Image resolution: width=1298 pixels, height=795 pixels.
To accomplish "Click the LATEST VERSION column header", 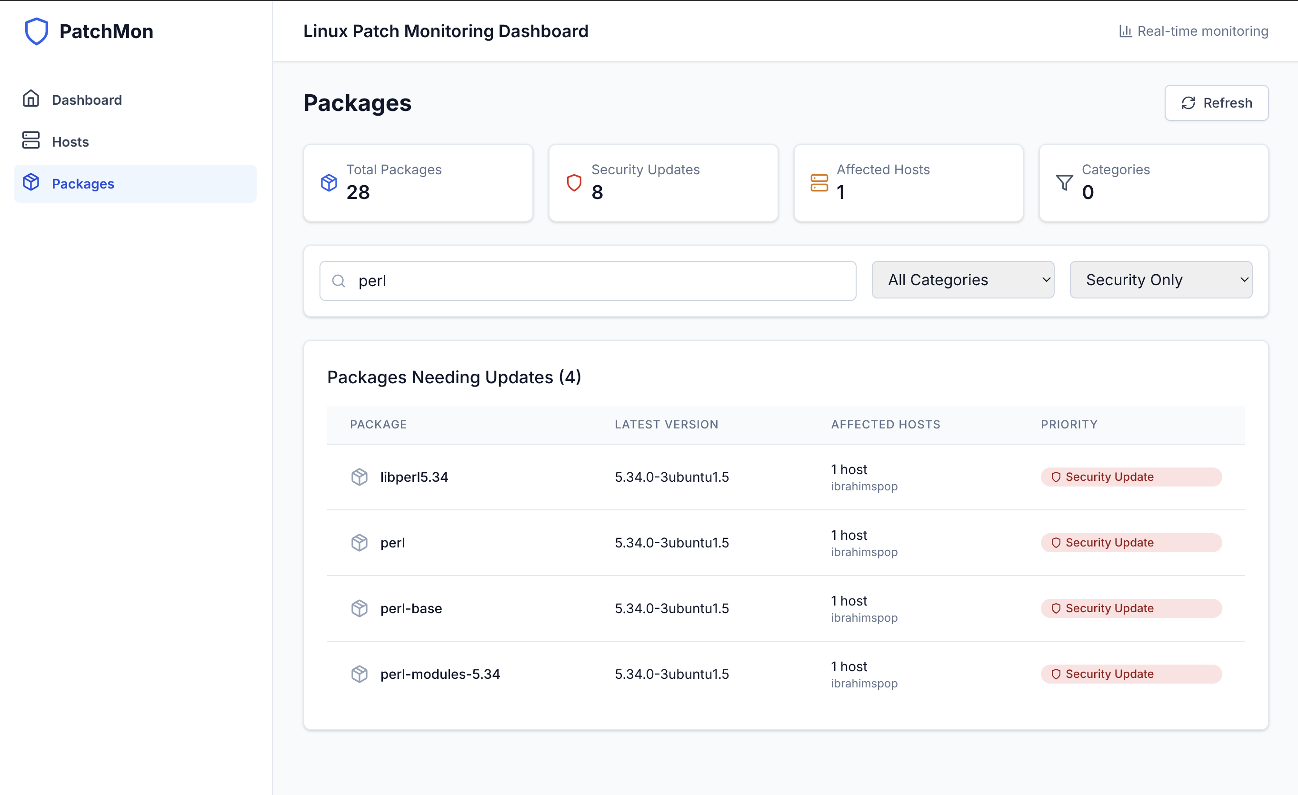I will pos(667,425).
